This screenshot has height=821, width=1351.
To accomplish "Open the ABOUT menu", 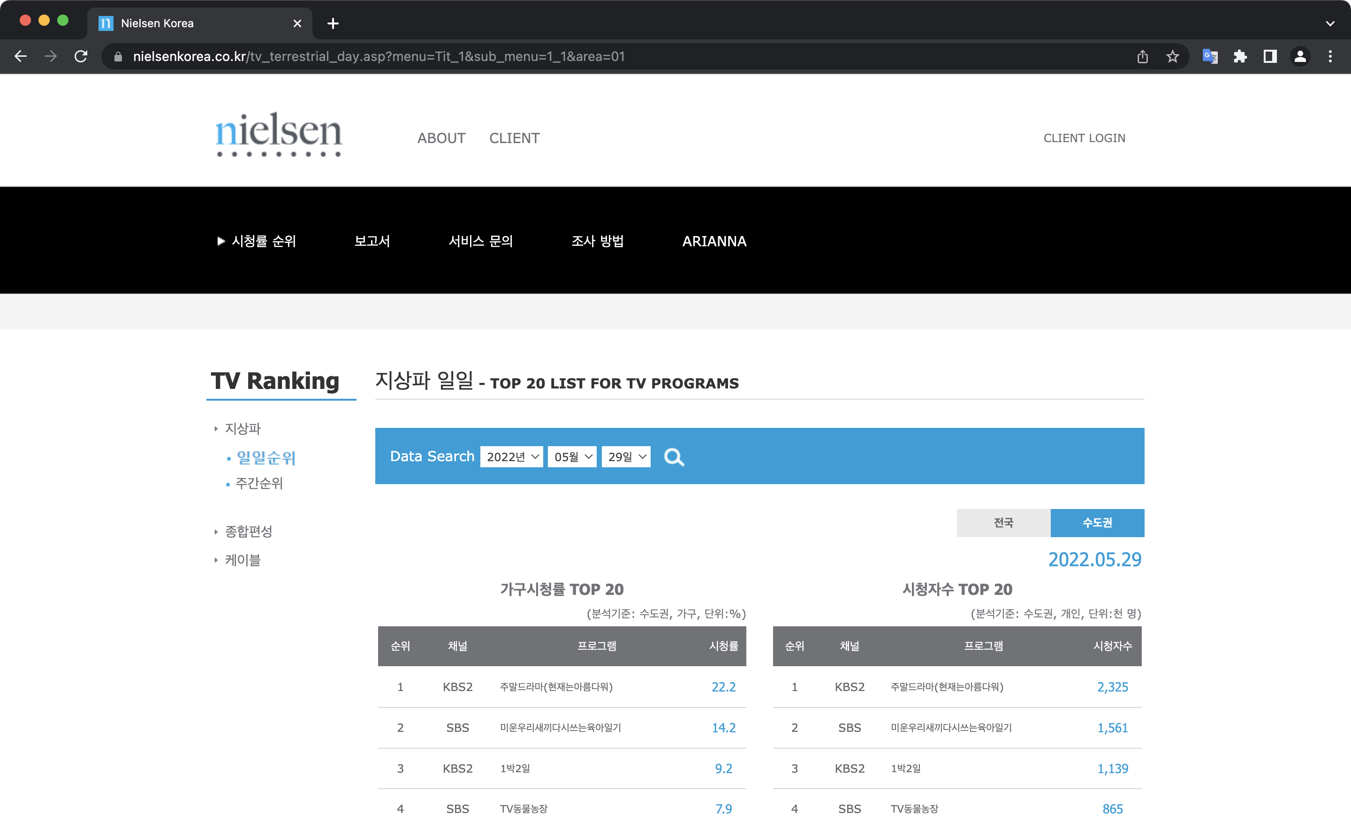I will point(441,138).
